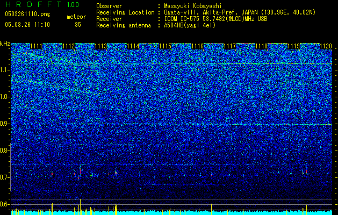Click the kHz axis unit label

click(5, 44)
